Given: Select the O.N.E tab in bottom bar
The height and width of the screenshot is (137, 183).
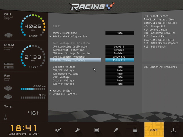Looking at the screenshot, I should pyautogui.click(x=154, y=129).
